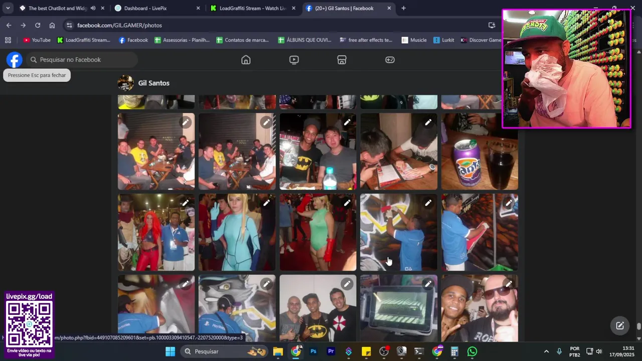Open Gil Santos profile name link
This screenshot has width=642, height=361.
153,83
